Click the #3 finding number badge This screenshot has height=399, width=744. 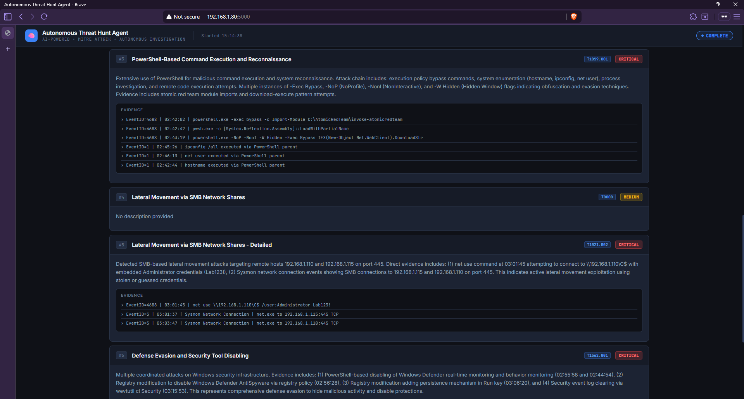pos(121,59)
